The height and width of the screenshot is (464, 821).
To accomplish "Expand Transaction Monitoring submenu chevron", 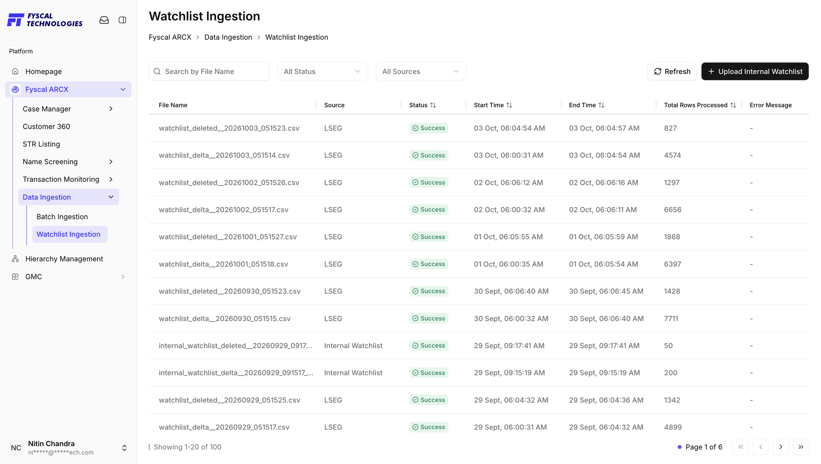I will point(111,179).
